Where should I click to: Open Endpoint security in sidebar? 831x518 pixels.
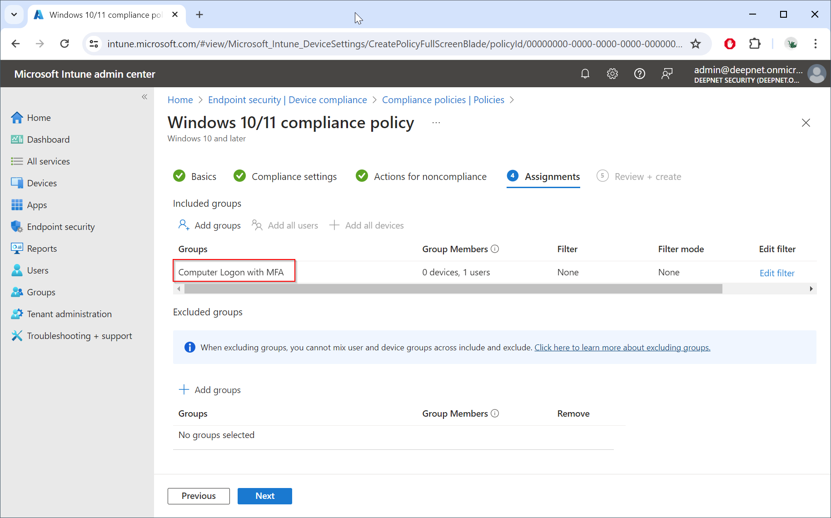(x=61, y=227)
